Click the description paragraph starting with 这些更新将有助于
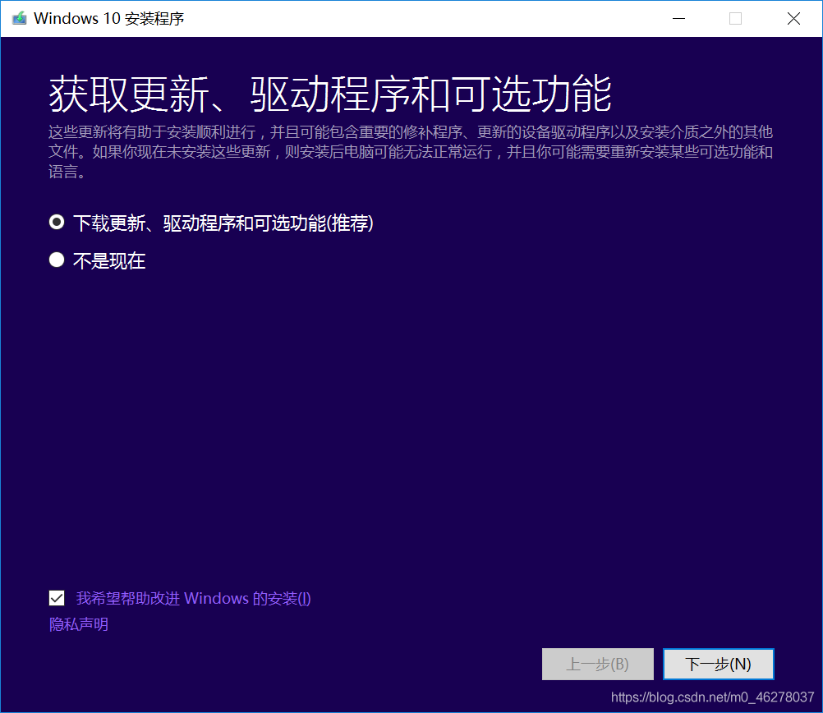Image resolution: width=823 pixels, height=713 pixels. (x=411, y=152)
